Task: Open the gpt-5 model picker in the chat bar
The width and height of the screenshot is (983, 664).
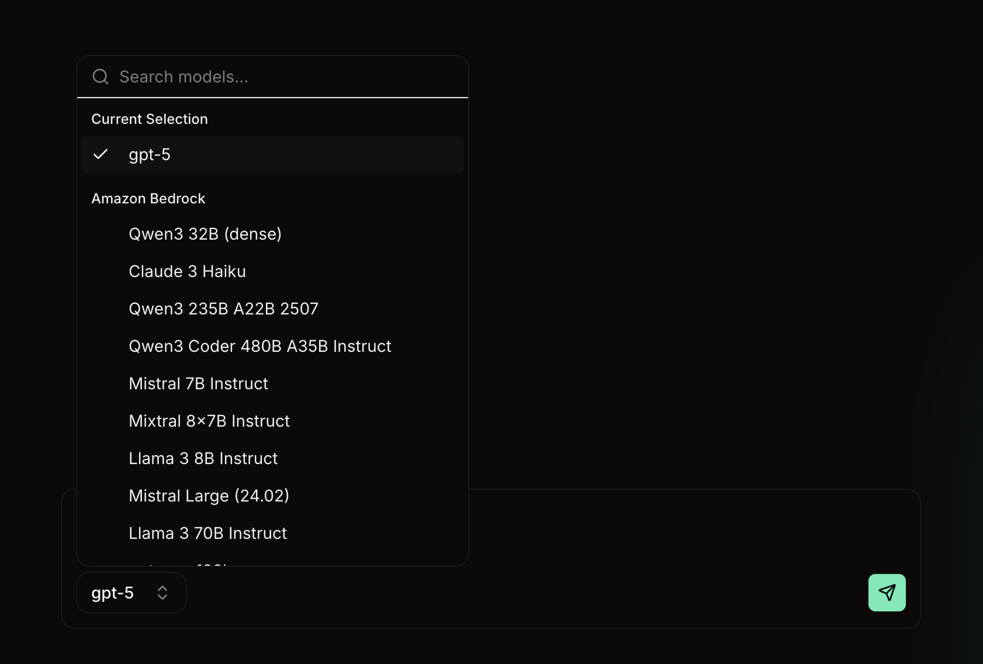Action: (131, 592)
